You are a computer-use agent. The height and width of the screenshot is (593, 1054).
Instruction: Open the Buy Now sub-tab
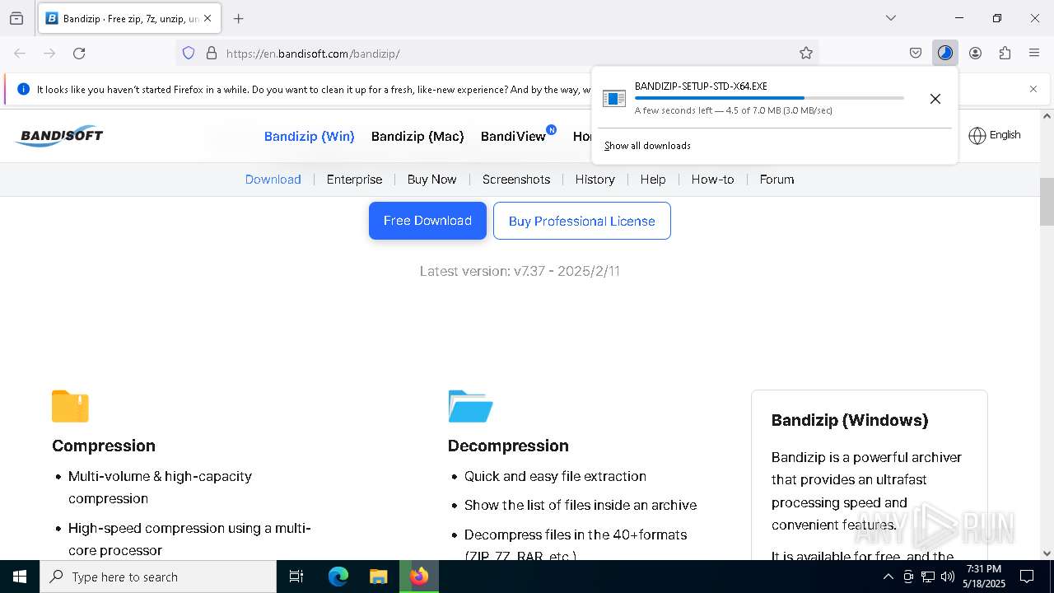pos(431,180)
